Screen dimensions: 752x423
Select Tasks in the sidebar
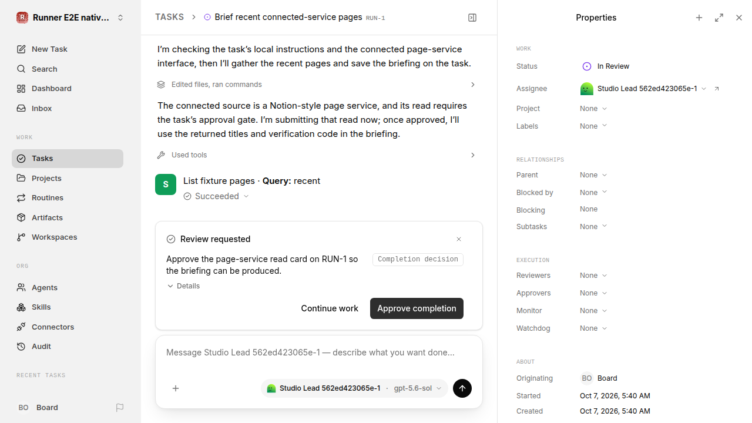pyautogui.click(x=68, y=159)
